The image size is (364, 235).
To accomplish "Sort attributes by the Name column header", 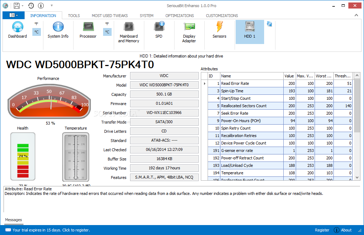I will pos(251,76).
